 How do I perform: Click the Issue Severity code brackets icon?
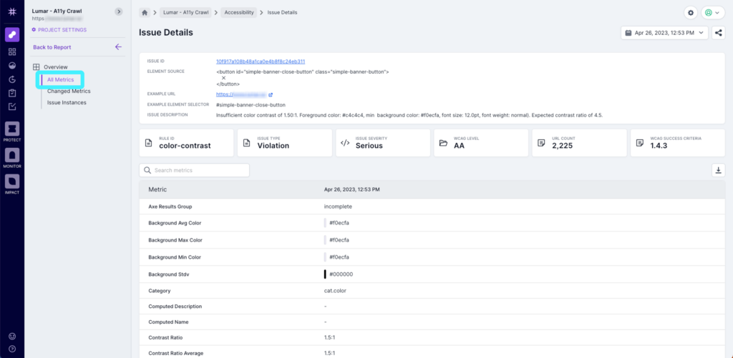click(345, 143)
